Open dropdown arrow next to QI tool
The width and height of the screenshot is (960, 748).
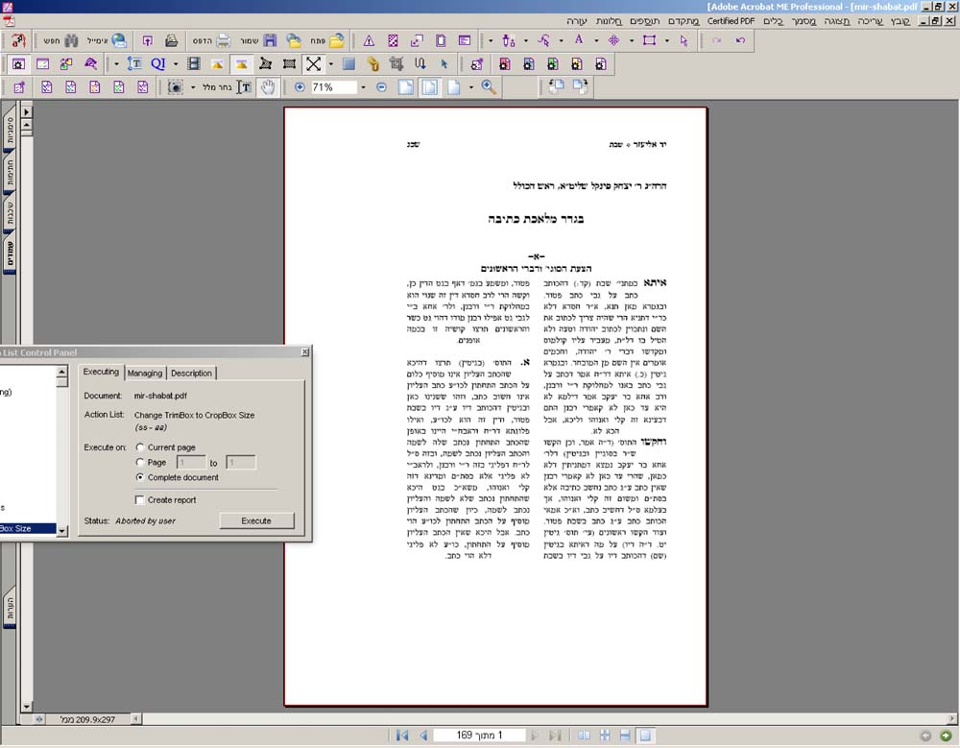point(176,63)
